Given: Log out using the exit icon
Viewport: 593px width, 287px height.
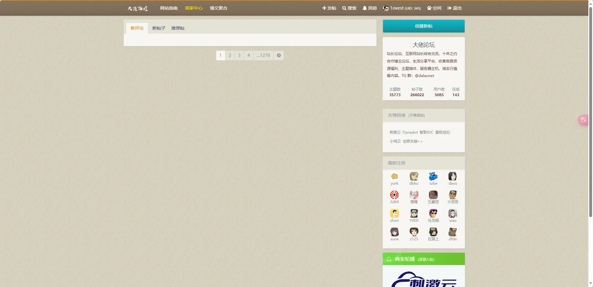Looking at the screenshot, I should [x=449, y=8].
